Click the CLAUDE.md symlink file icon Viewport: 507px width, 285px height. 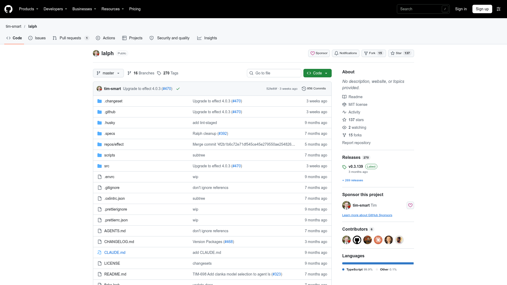[x=100, y=253]
